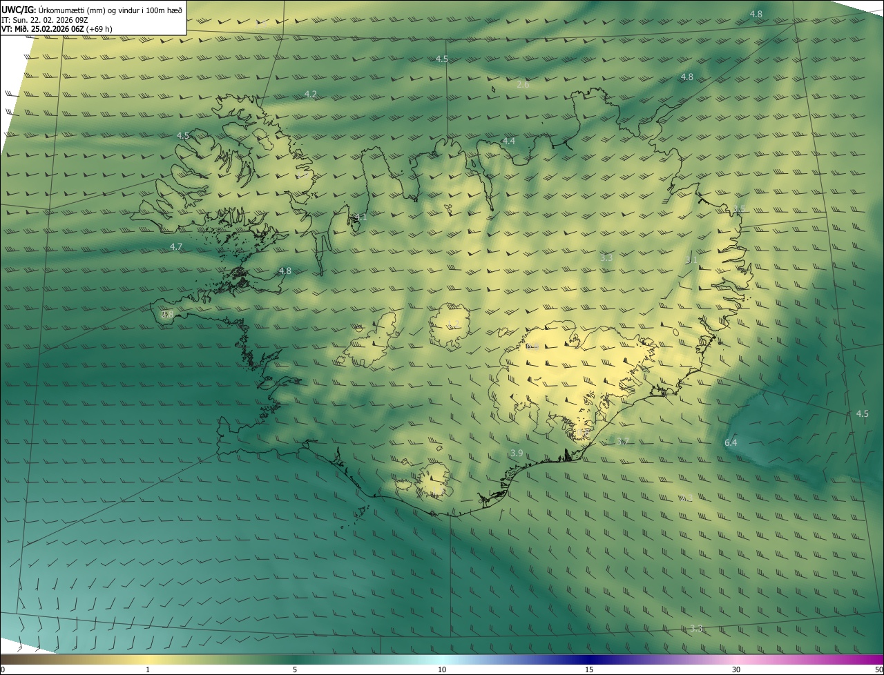Click the 2.8 value near the western peninsula

167,314
